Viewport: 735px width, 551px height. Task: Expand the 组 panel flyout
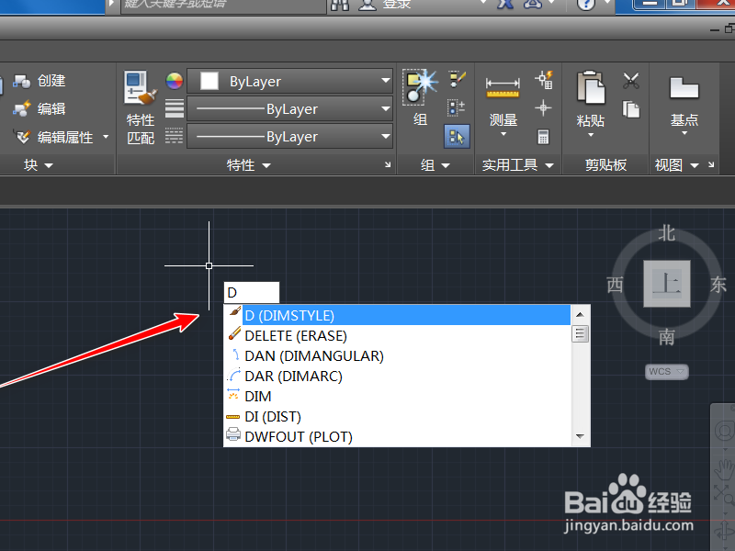[x=435, y=165]
